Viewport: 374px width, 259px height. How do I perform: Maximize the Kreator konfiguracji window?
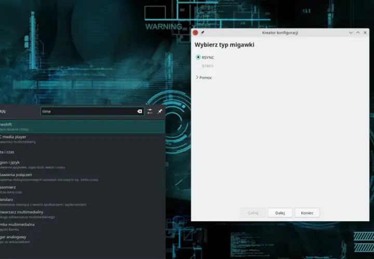point(358,33)
